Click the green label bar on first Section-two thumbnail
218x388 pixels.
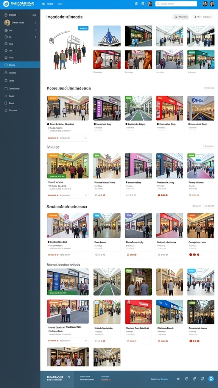click(57, 176)
